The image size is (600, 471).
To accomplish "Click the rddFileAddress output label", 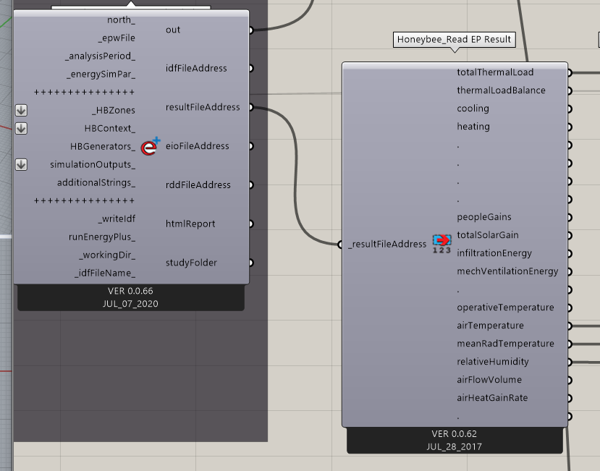I will (x=198, y=184).
